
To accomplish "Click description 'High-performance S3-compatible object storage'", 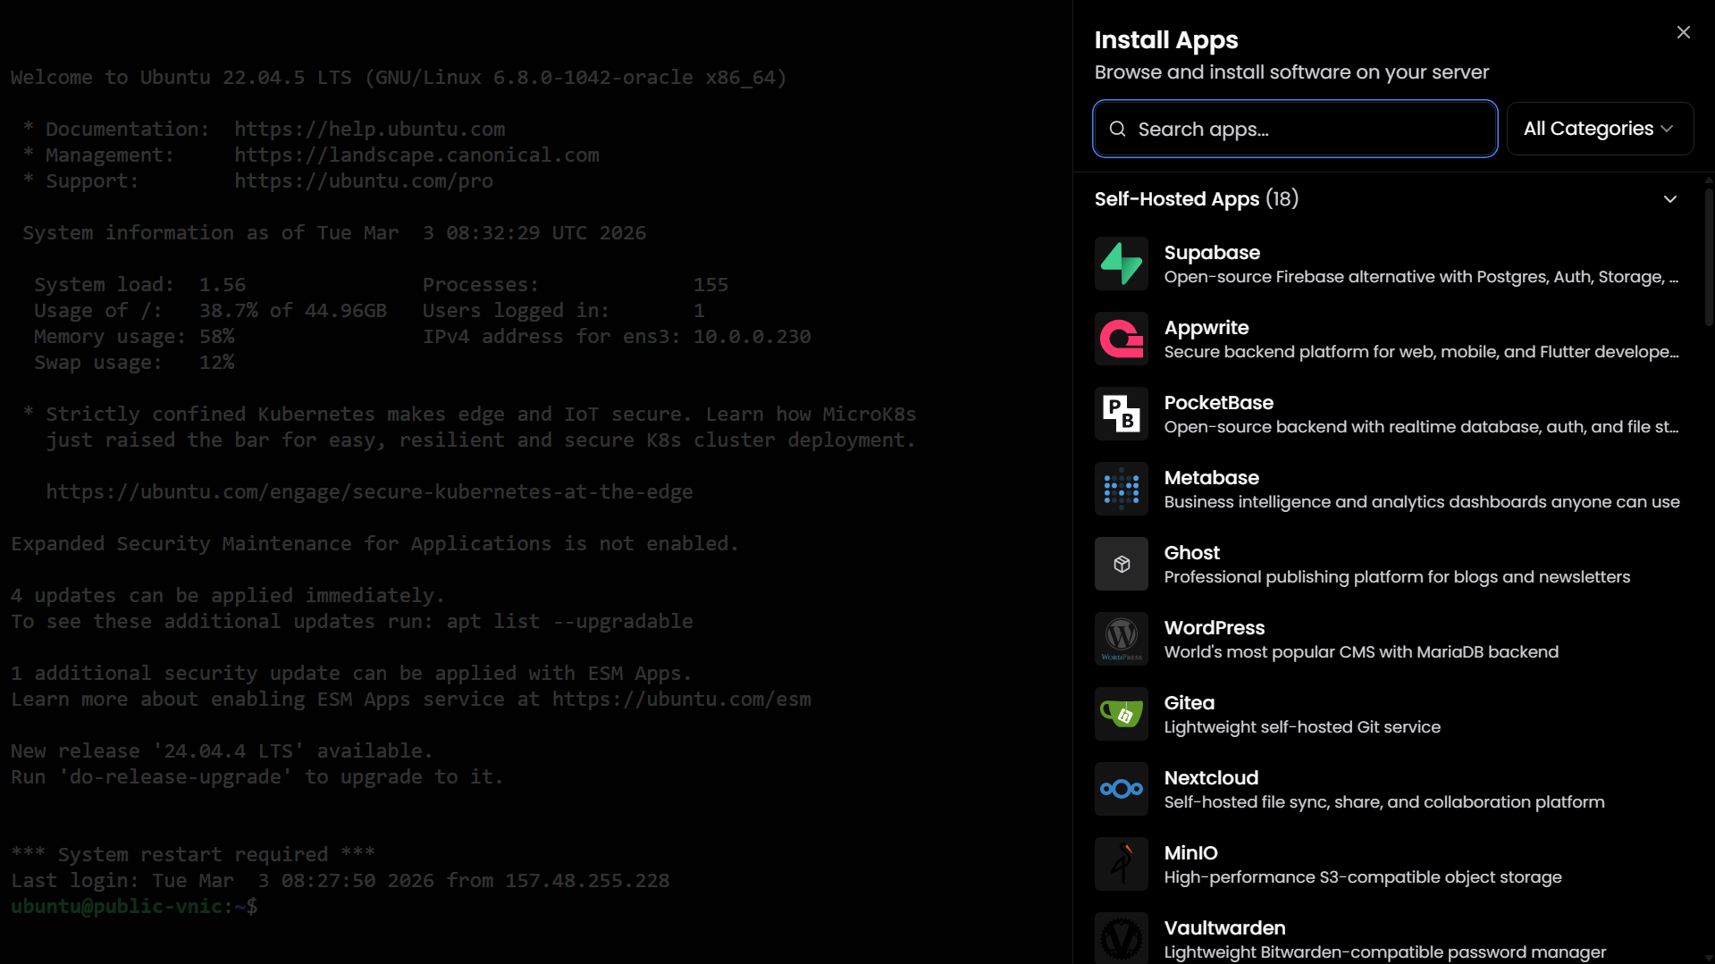I will pos(1363,877).
